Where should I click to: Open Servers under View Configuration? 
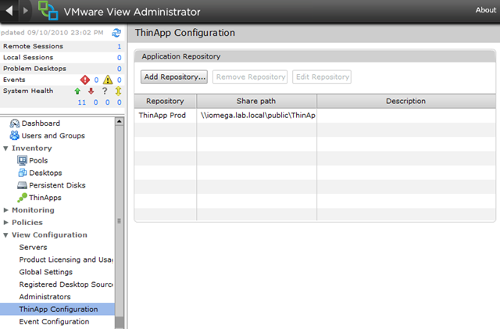click(x=33, y=247)
